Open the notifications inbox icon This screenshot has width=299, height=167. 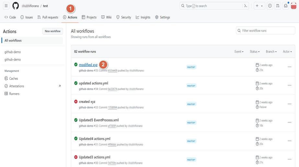click(286, 6)
